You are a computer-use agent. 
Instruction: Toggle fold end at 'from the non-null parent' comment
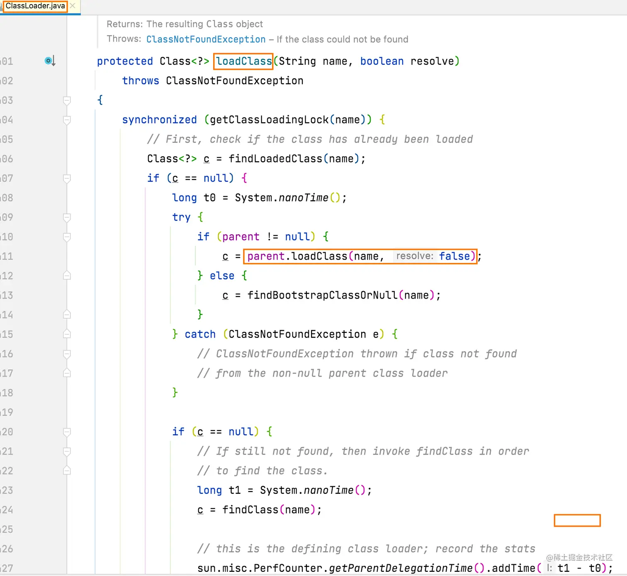pyautogui.click(x=67, y=373)
